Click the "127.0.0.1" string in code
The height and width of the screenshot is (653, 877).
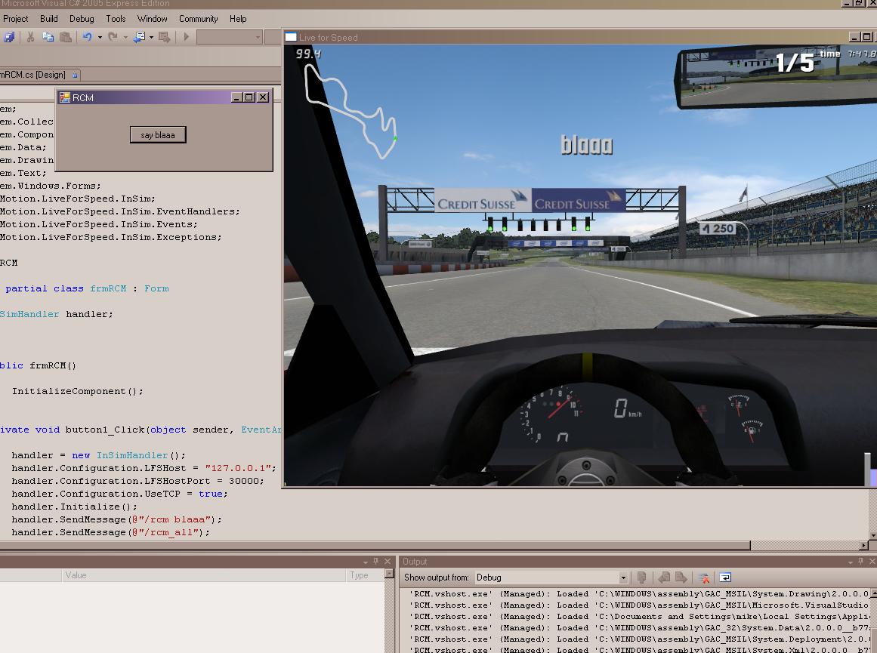[x=238, y=468]
